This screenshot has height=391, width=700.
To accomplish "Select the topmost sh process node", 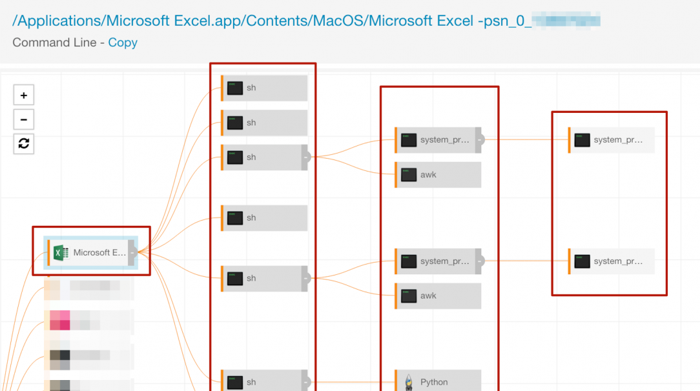I will [x=265, y=88].
